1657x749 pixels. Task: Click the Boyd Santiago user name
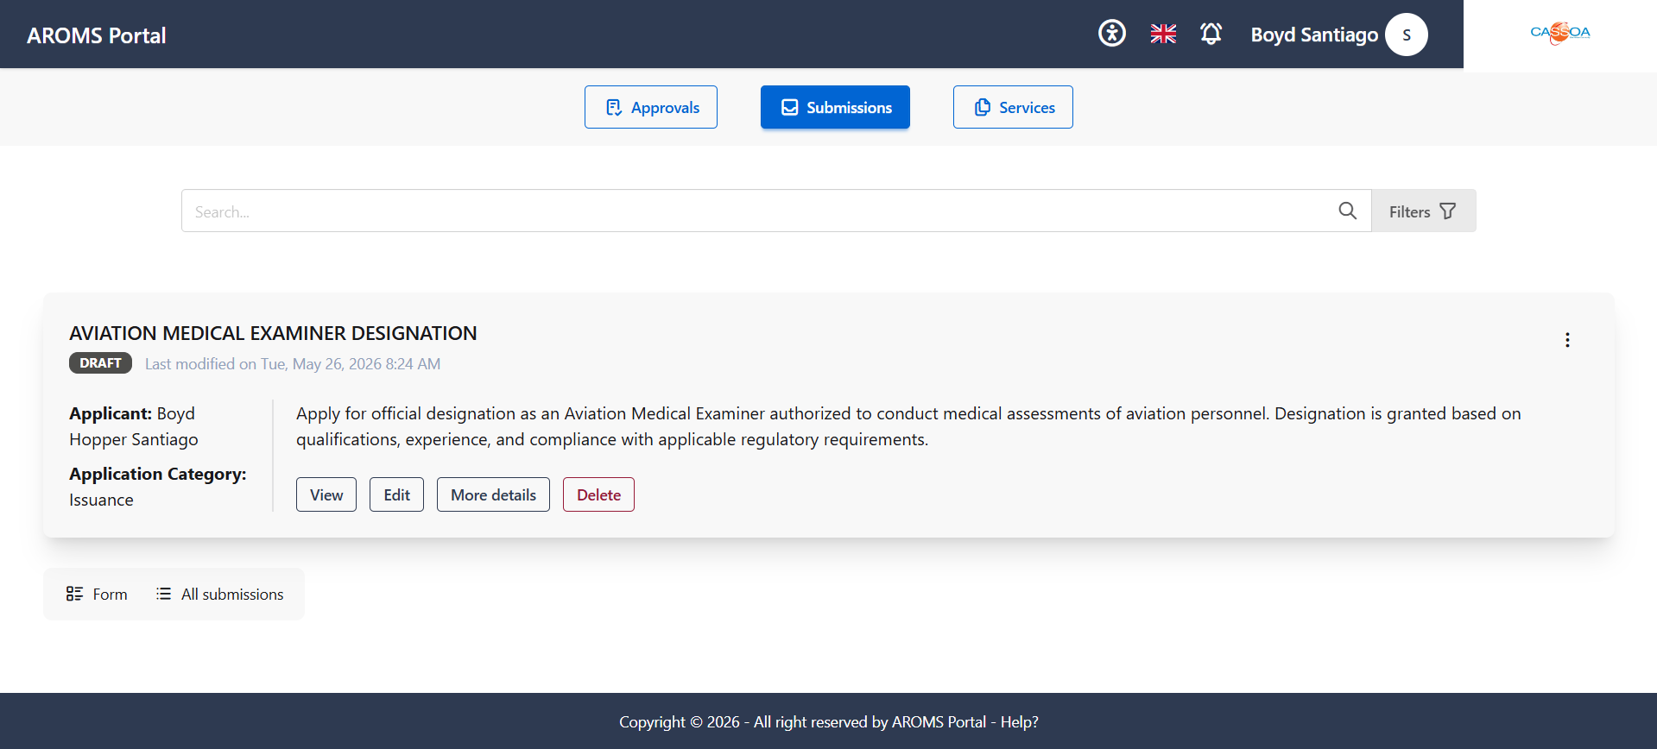click(x=1314, y=35)
